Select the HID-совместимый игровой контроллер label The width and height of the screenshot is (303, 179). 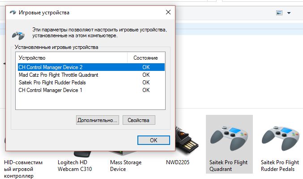(x=23, y=169)
